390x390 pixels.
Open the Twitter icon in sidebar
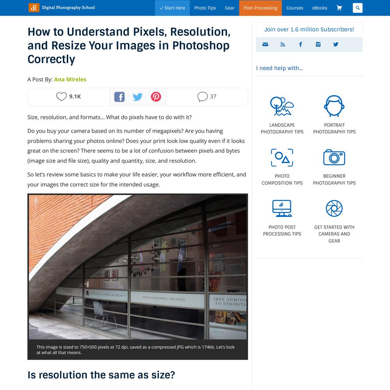336,44
